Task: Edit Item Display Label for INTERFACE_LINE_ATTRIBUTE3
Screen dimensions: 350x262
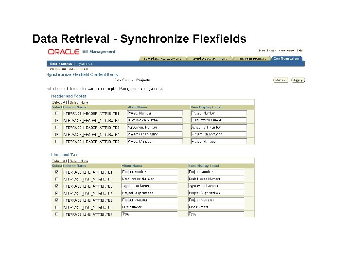Action: click(216, 186)
